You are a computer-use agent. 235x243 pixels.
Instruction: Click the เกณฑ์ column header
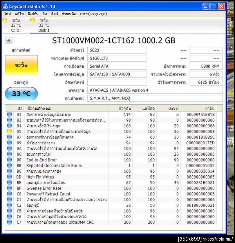pyautogui.click(x=168, y=108)
